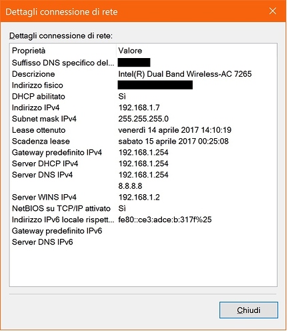The width and height of the screenshot is (288, 333).
Task: Select the Gateway predefinito IPv4 row
Action: (143, 152)
